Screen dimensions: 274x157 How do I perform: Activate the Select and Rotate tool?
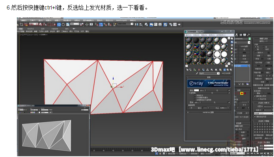[x=63, y=24]
